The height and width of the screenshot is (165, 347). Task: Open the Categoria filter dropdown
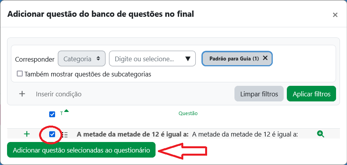82,59
